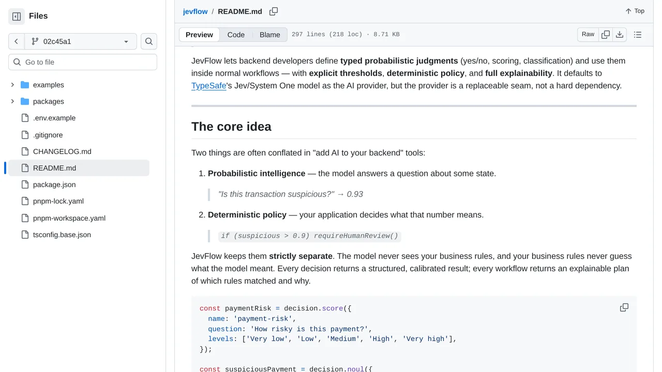This screenshot has width=662, height=372.
Task: Click the file info text '297 lines (218 loc)'
Action: click(327, 35)
